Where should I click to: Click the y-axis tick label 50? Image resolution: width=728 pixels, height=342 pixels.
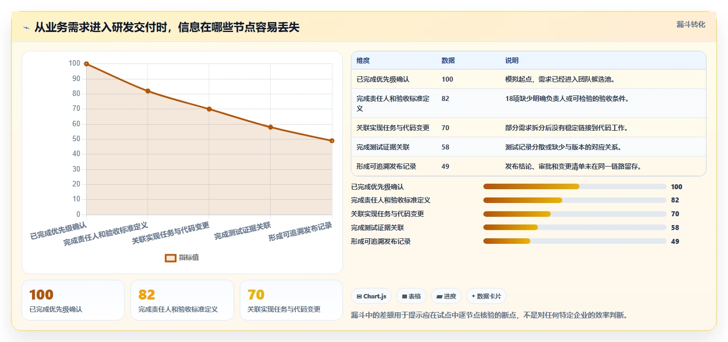click(x=76, y=139)
